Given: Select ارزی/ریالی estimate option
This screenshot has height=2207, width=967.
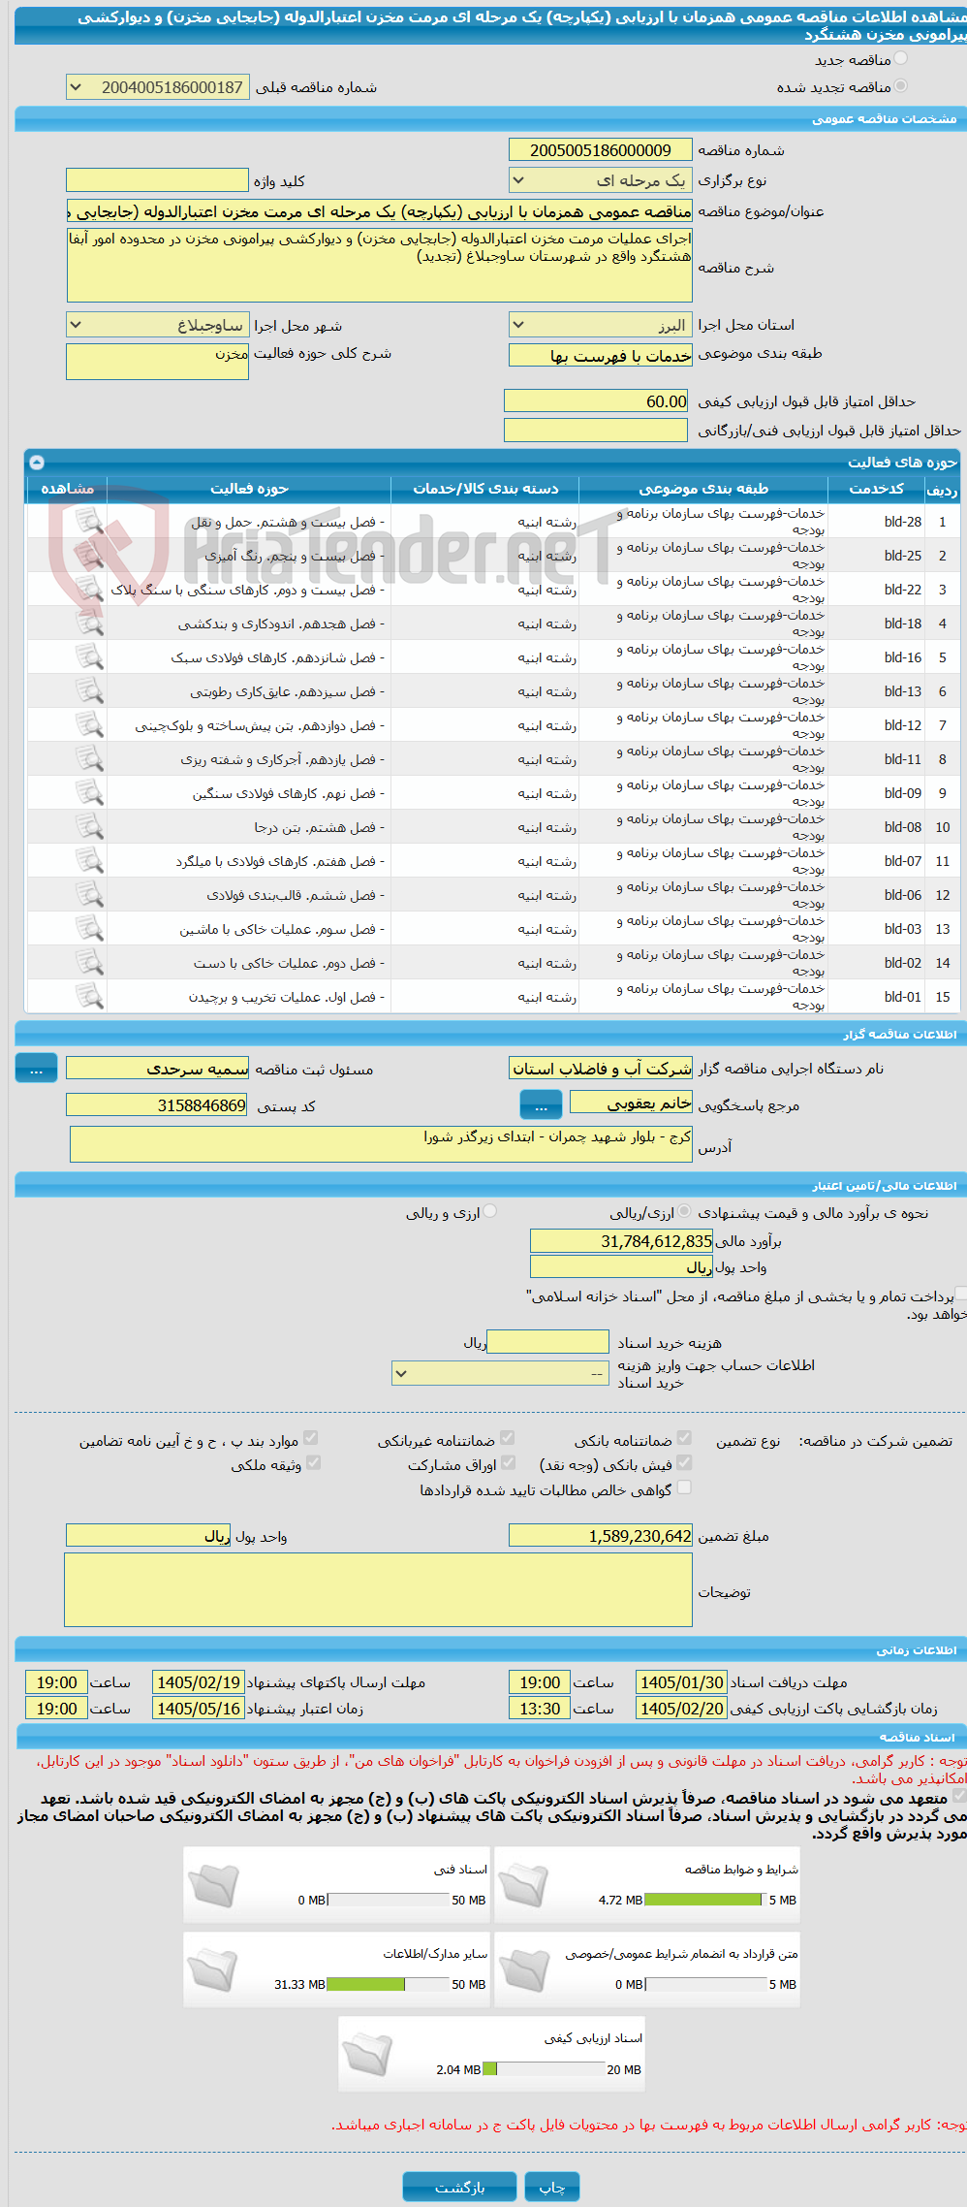Looking at the screenshot, I should (685, 1212).
